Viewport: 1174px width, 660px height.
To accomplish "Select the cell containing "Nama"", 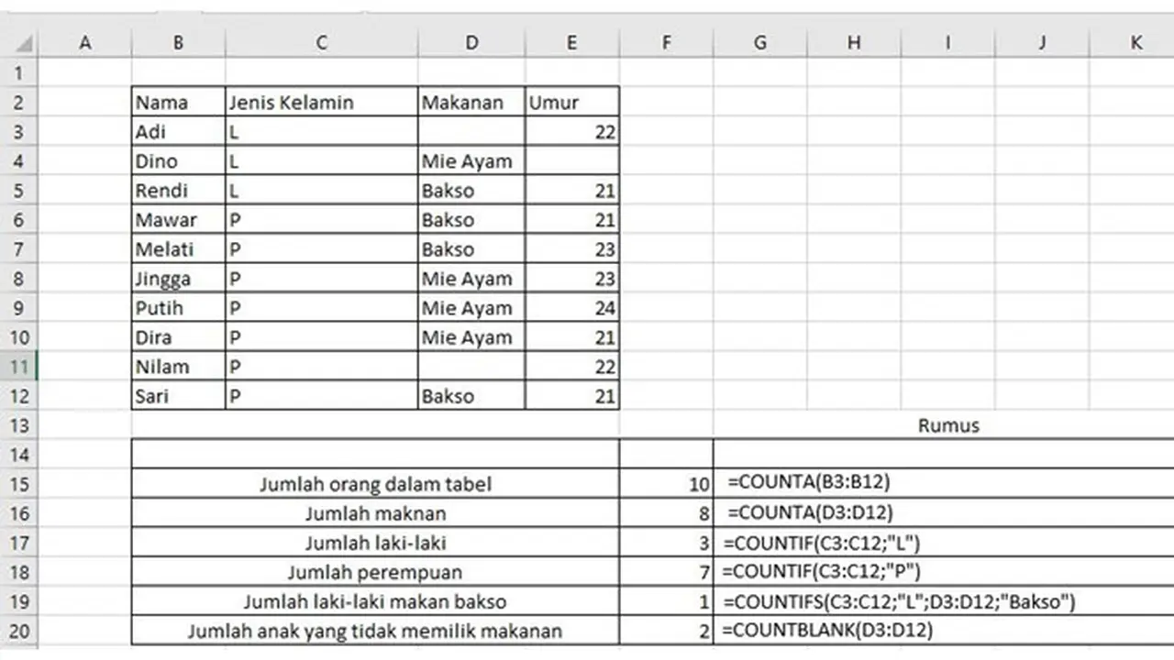I will 177,102.
